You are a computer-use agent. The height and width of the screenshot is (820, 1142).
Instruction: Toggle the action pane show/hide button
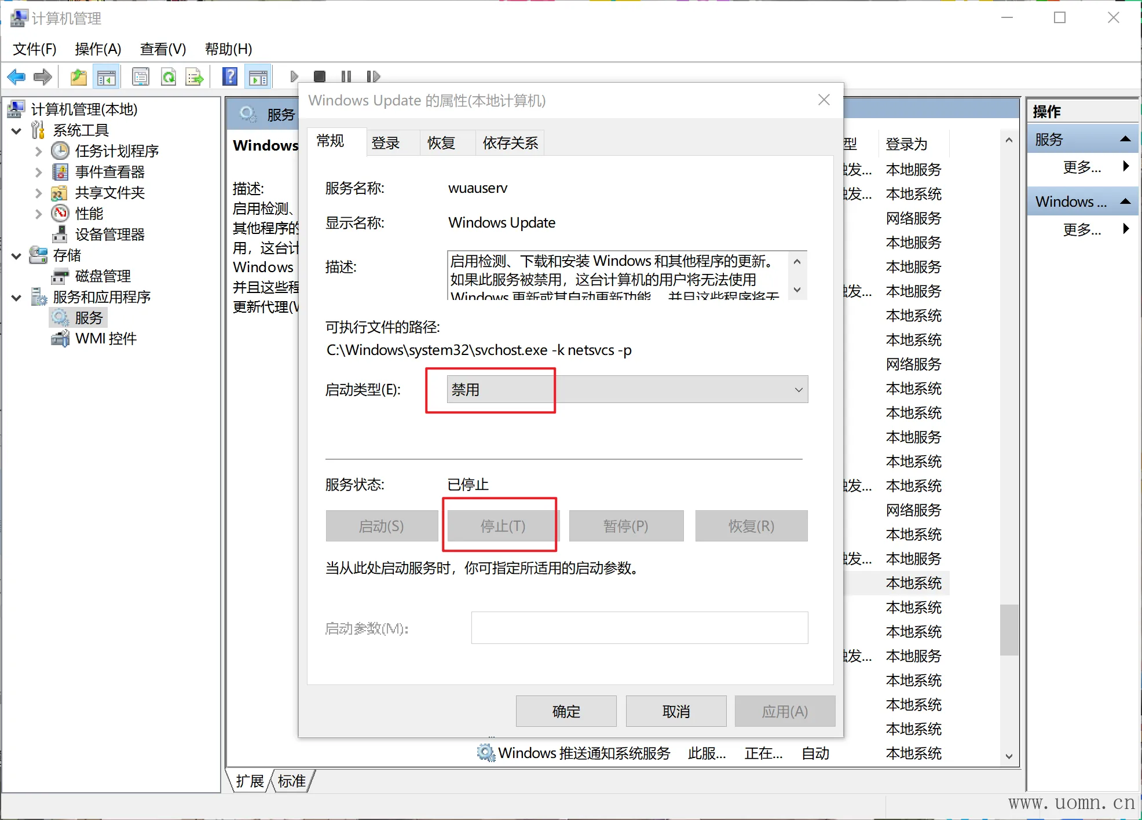pos(258,76)
